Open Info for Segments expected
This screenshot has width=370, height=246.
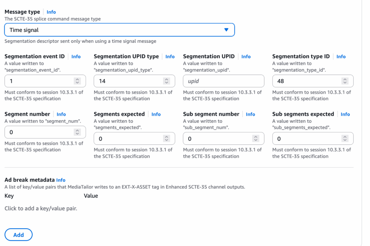point(156,114)
